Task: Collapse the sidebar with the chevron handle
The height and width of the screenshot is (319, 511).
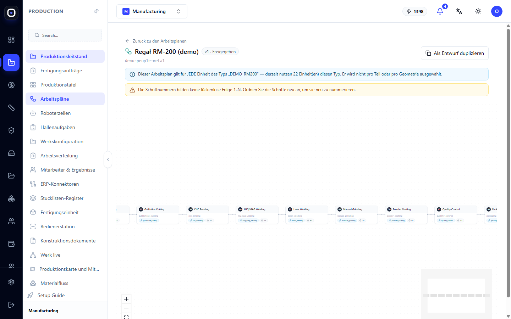Action: coord(108,159)
